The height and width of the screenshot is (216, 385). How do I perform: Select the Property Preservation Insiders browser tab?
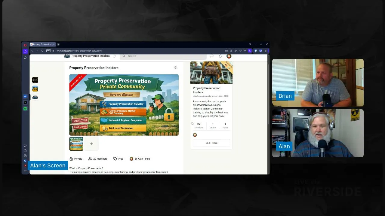pyautogui.click(x=42, y=44)
